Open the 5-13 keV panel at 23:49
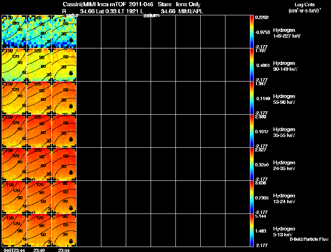The width and height of the screenshot is (331, 252). (39, 230)
